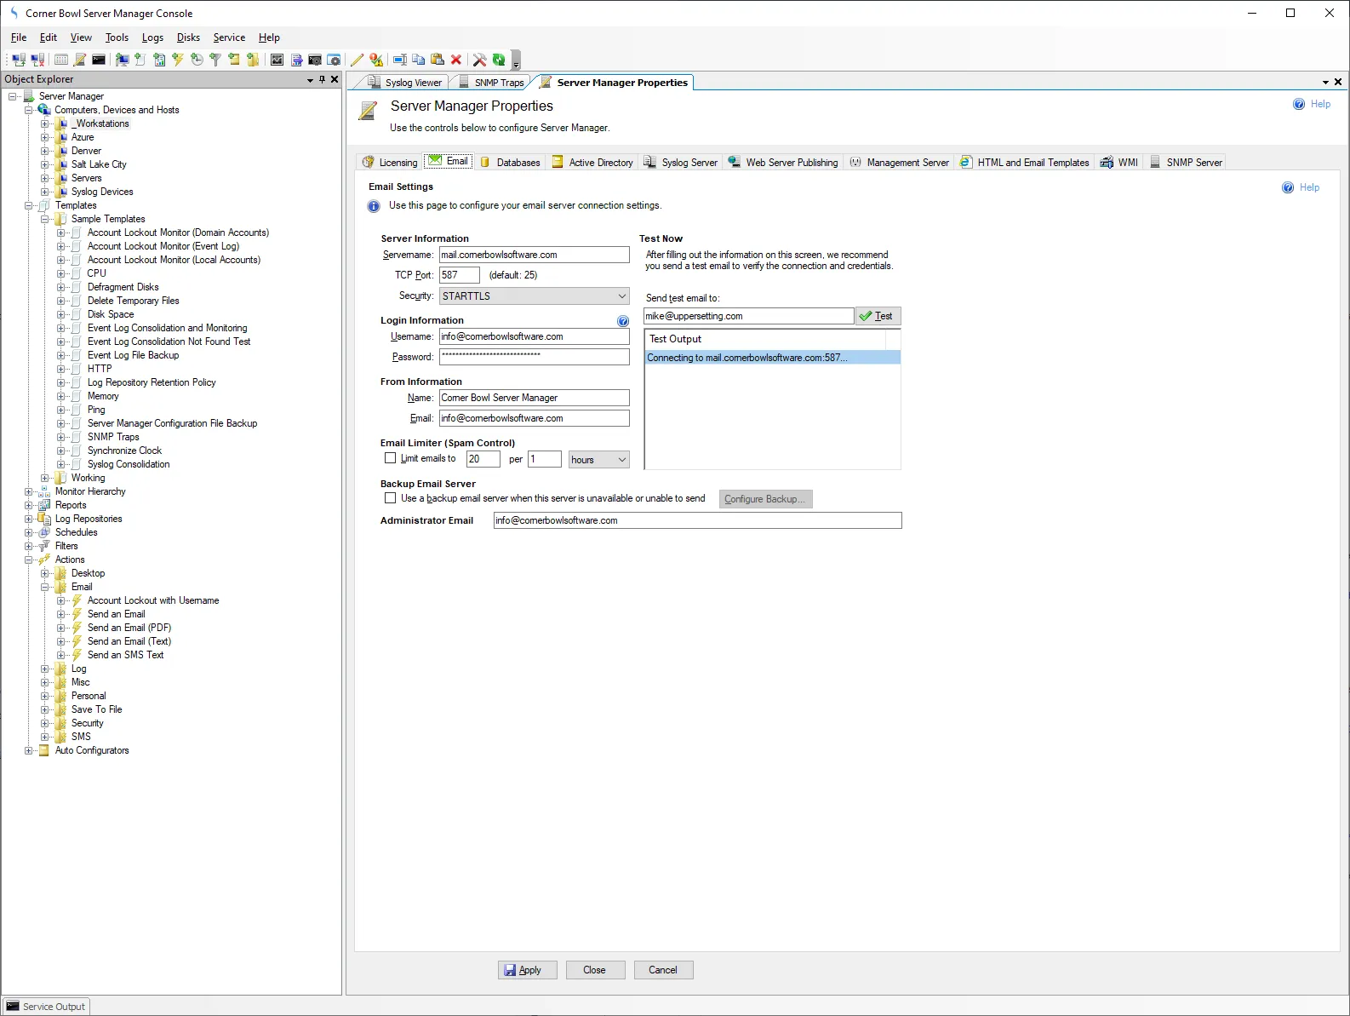Click the warning alert toolbar icon

point(376,60)
